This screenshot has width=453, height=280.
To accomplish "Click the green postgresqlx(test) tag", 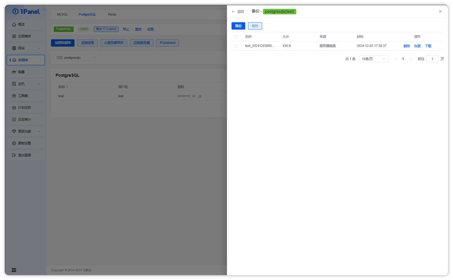I will pos(279,12).
